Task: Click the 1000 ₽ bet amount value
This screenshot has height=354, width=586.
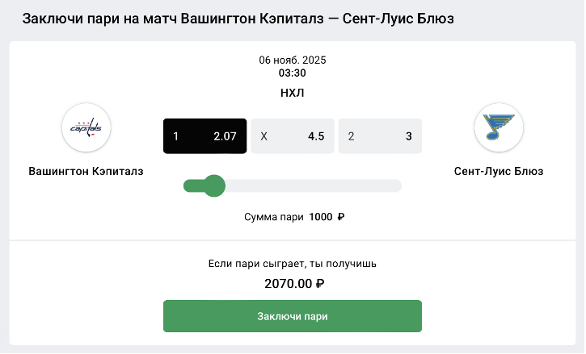Action: pos(320,217)
